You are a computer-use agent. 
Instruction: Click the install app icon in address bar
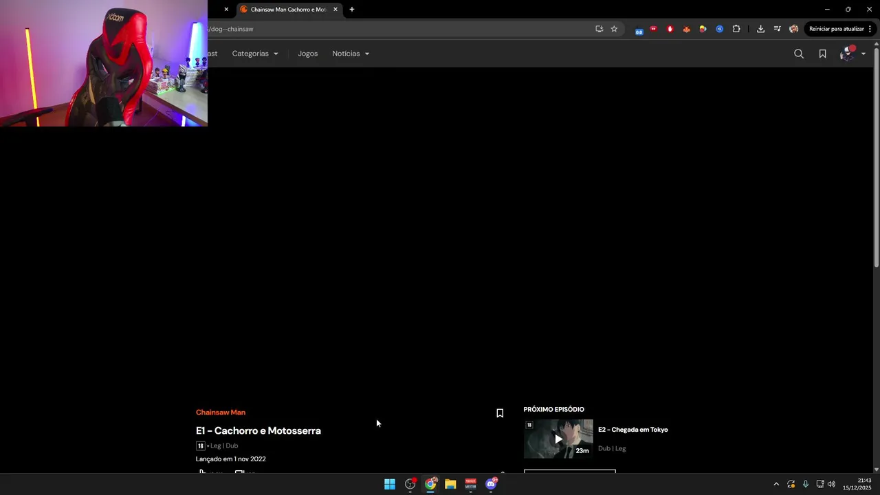coord(599,29)
